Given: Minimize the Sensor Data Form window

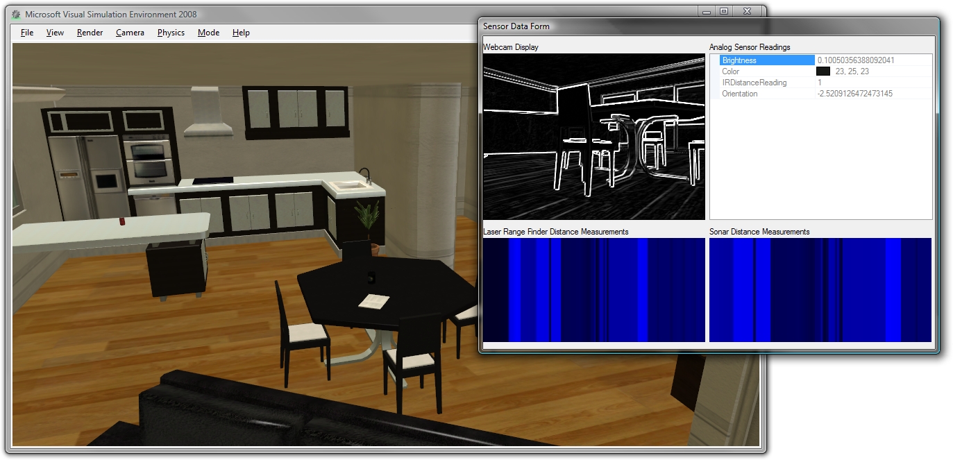Looking at the screenshot, I should [705, 11].
